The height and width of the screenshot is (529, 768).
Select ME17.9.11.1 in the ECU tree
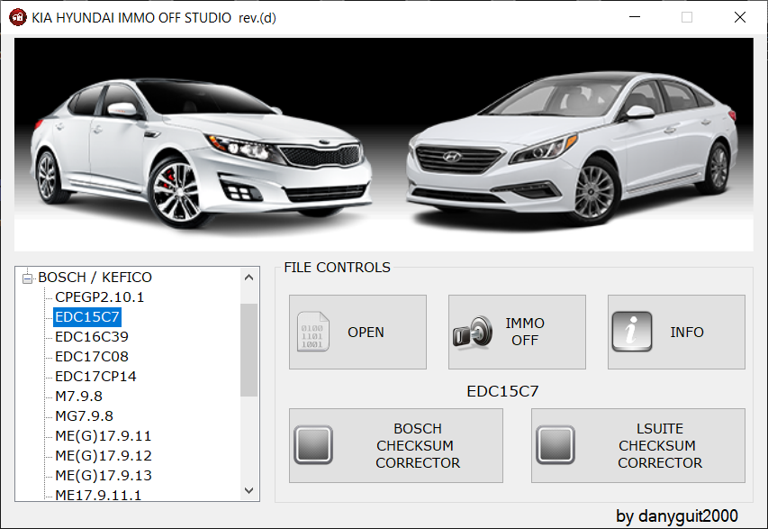pyautogui.click(x=98, y=495)
